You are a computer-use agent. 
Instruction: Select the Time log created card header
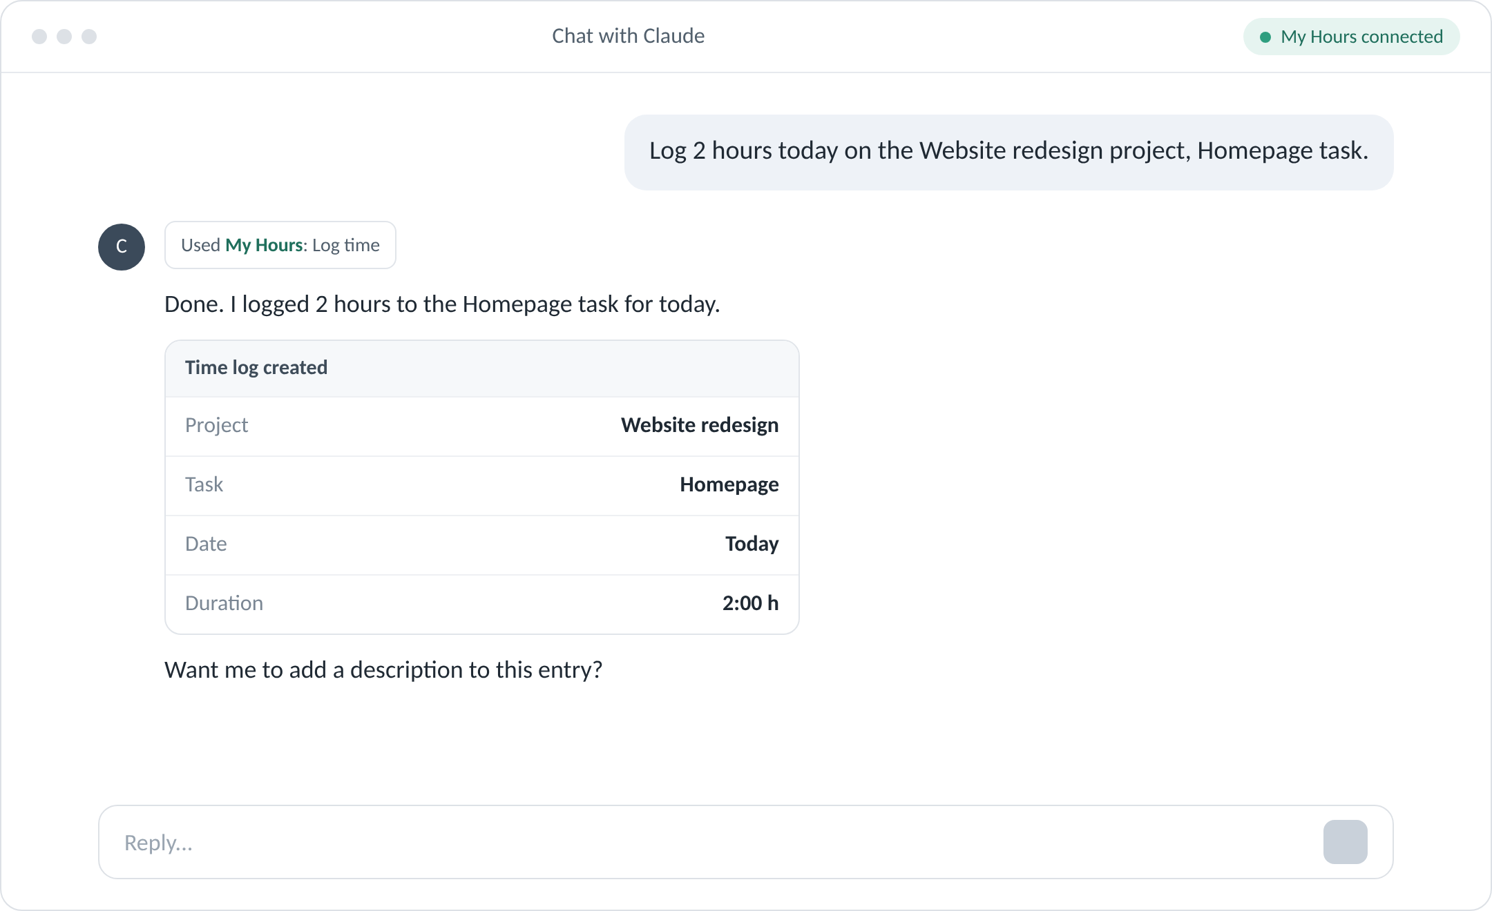pos(482,368)
